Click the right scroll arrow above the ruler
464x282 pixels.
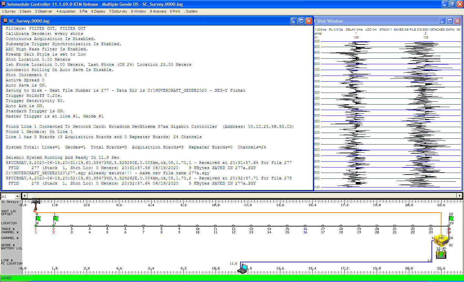(459, 196)
